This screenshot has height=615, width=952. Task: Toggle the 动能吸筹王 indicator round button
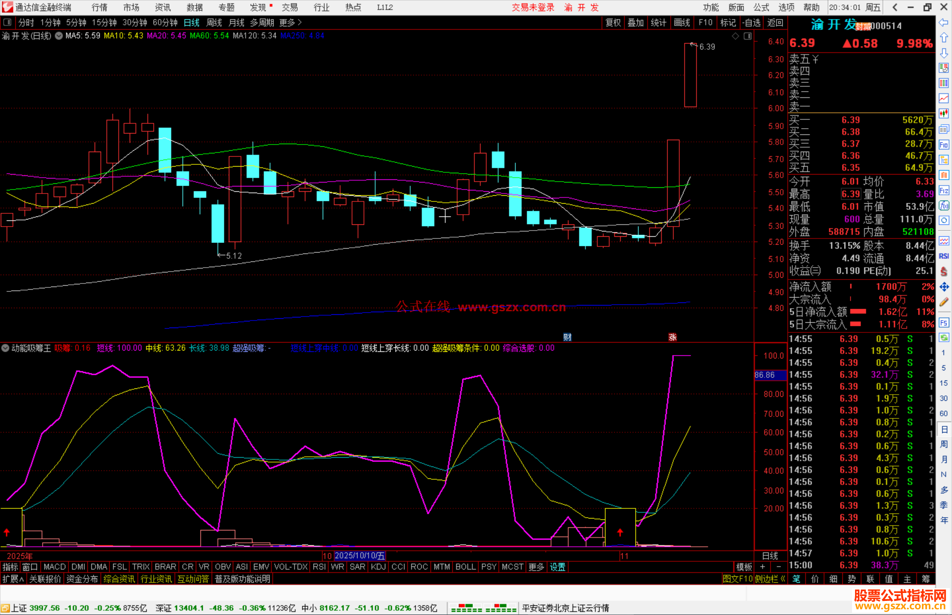[x=5, y=348]
